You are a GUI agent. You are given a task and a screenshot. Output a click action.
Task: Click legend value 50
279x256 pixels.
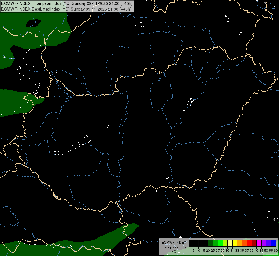click(266, 251)
